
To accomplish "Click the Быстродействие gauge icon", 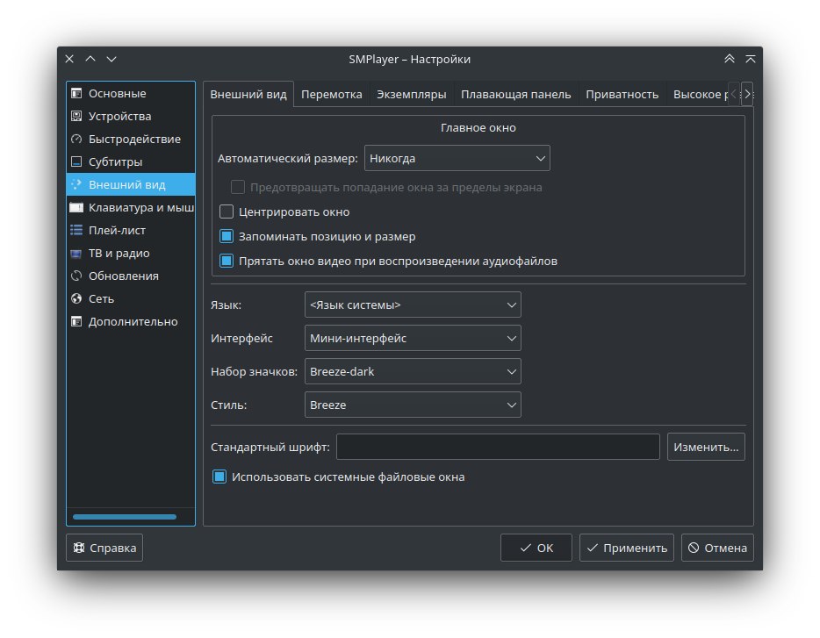I will click(76, 140).
